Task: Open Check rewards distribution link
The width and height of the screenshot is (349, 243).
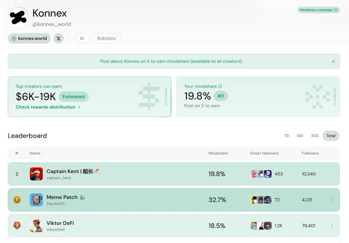Action: click(48, 107)
